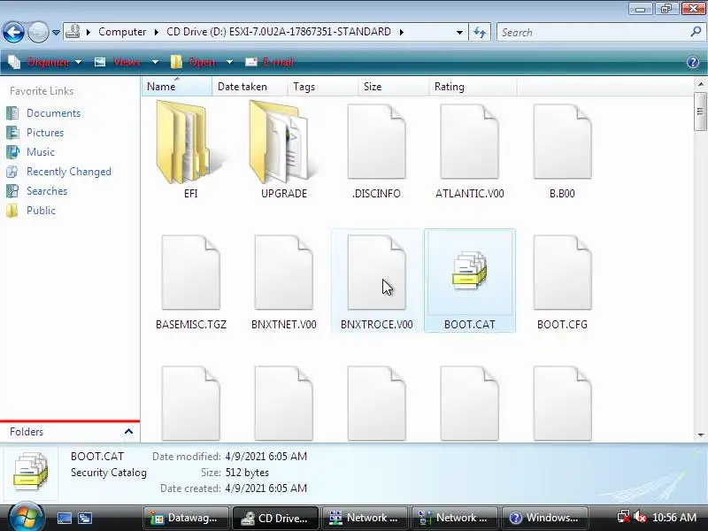Click the Show Desktop quick launch icon
Viewport: 708px width, 531px height.
click(64, 518)
